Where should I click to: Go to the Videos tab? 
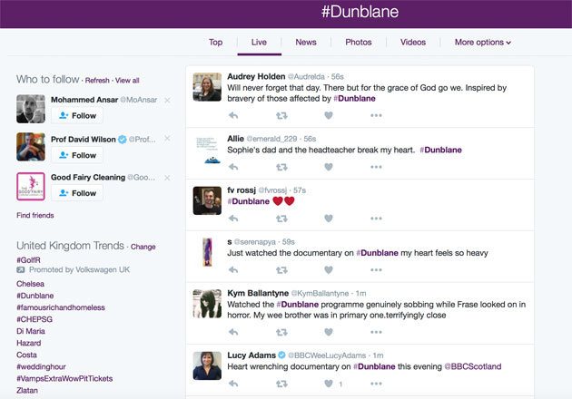click(413, 43)
